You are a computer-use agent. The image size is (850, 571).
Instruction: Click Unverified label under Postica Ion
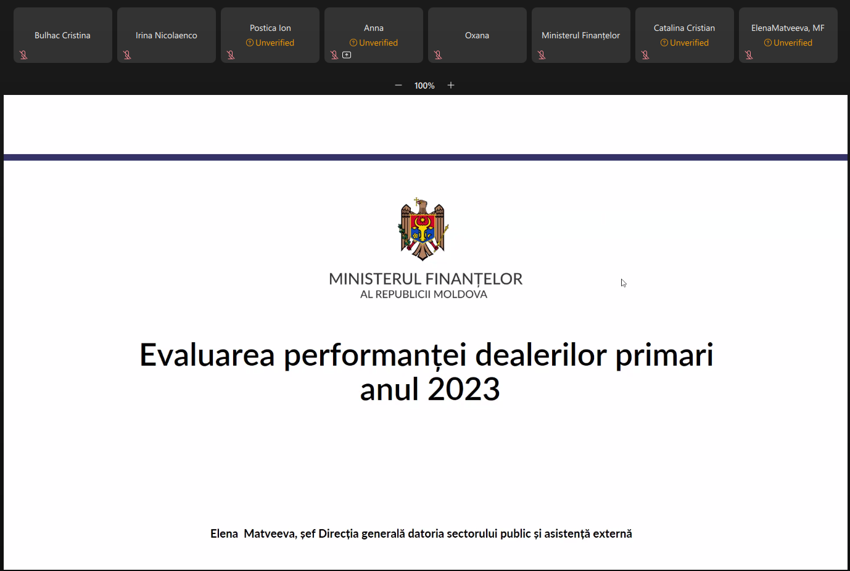275,43
